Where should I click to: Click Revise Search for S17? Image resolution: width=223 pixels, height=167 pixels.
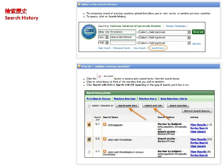pos(199,128)
